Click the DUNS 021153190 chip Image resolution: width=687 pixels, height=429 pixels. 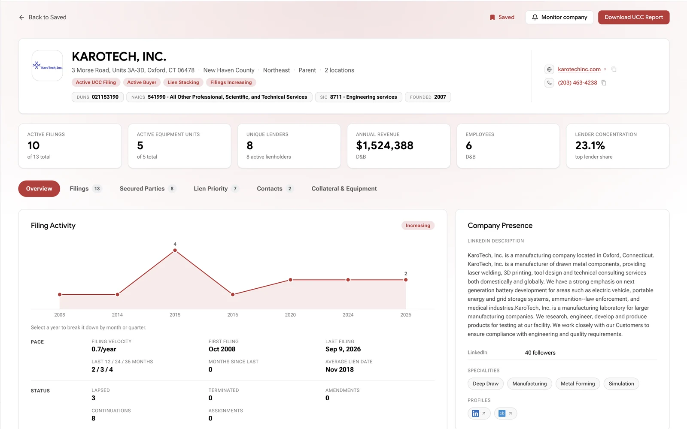click(97, 97)
